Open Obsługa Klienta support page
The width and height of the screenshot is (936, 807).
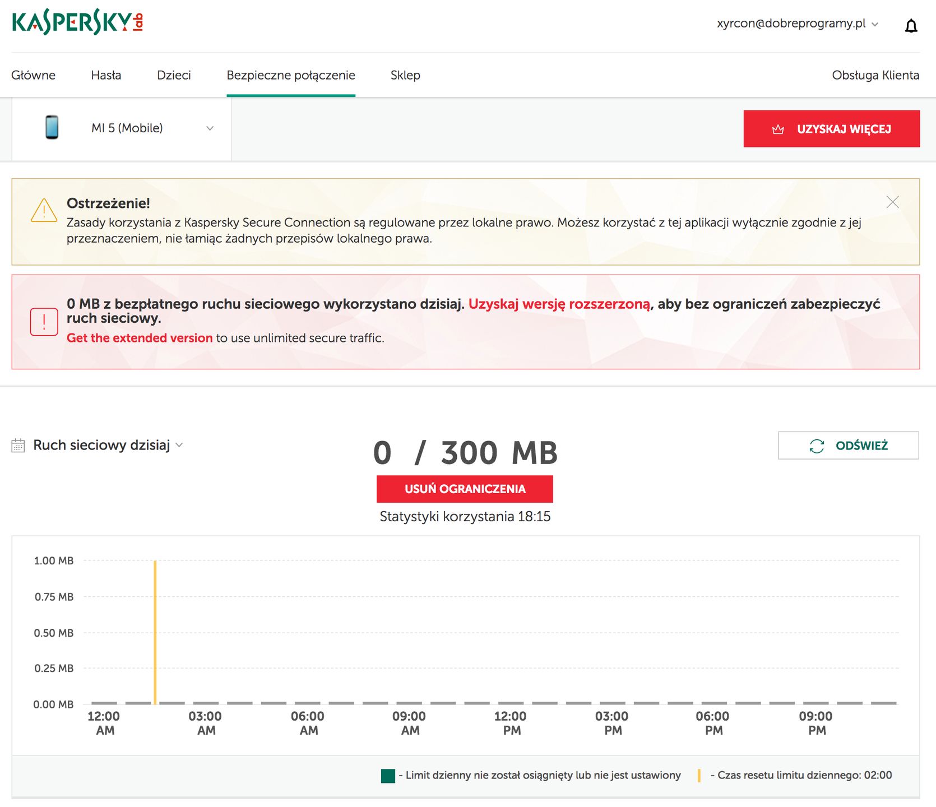coord(875,75)
